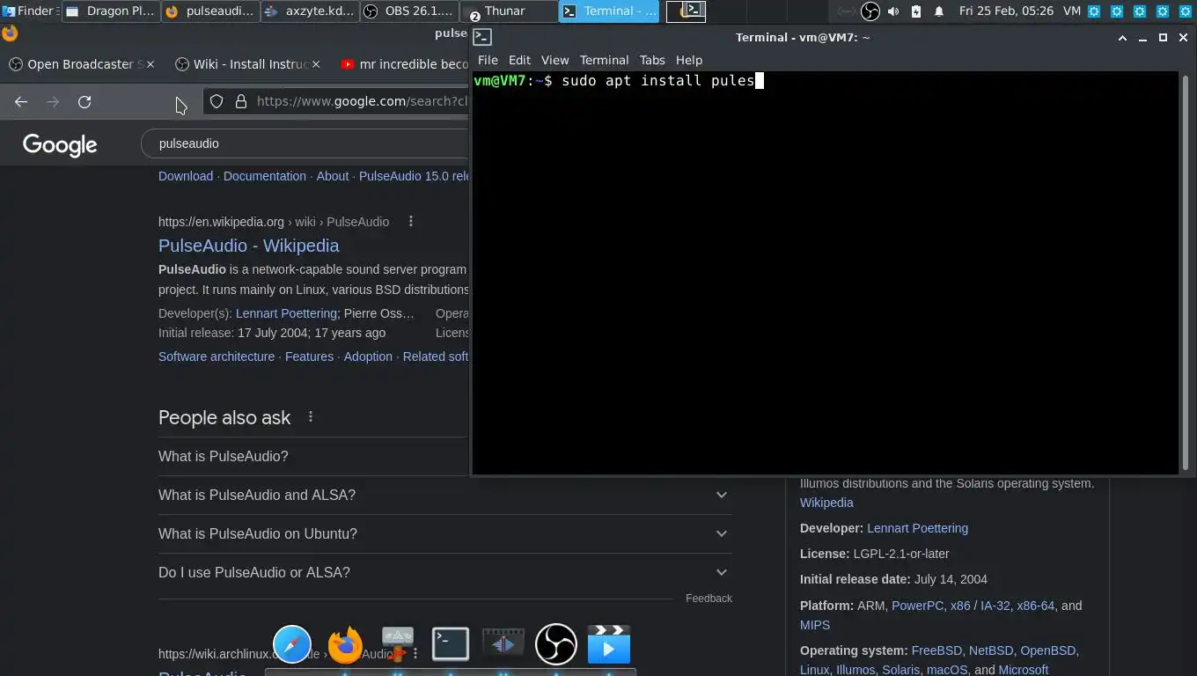
Task: Open the Terminal icon in dock
Action: (x=451, y=644)
